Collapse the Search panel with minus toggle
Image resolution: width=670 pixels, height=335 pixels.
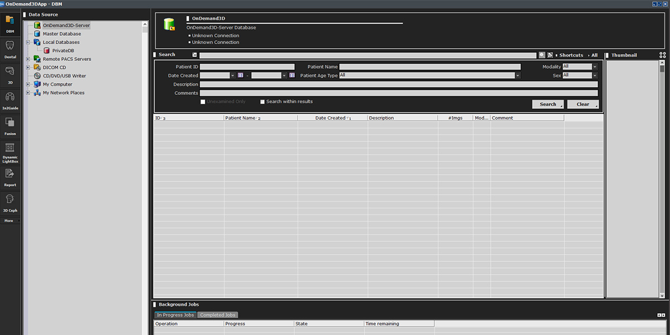(195, 55)
